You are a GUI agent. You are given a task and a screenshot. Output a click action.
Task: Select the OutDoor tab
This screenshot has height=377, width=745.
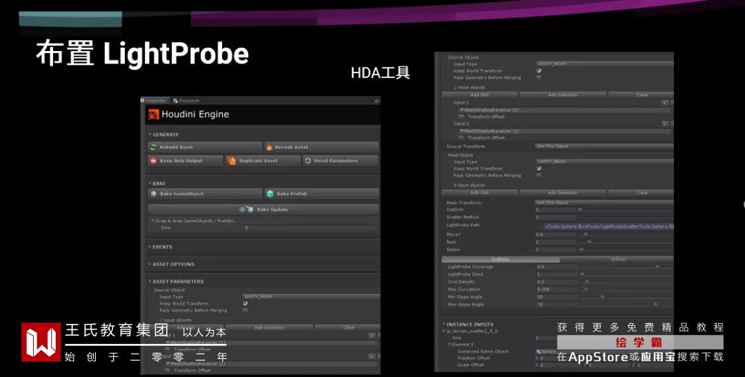coord(500,260)
